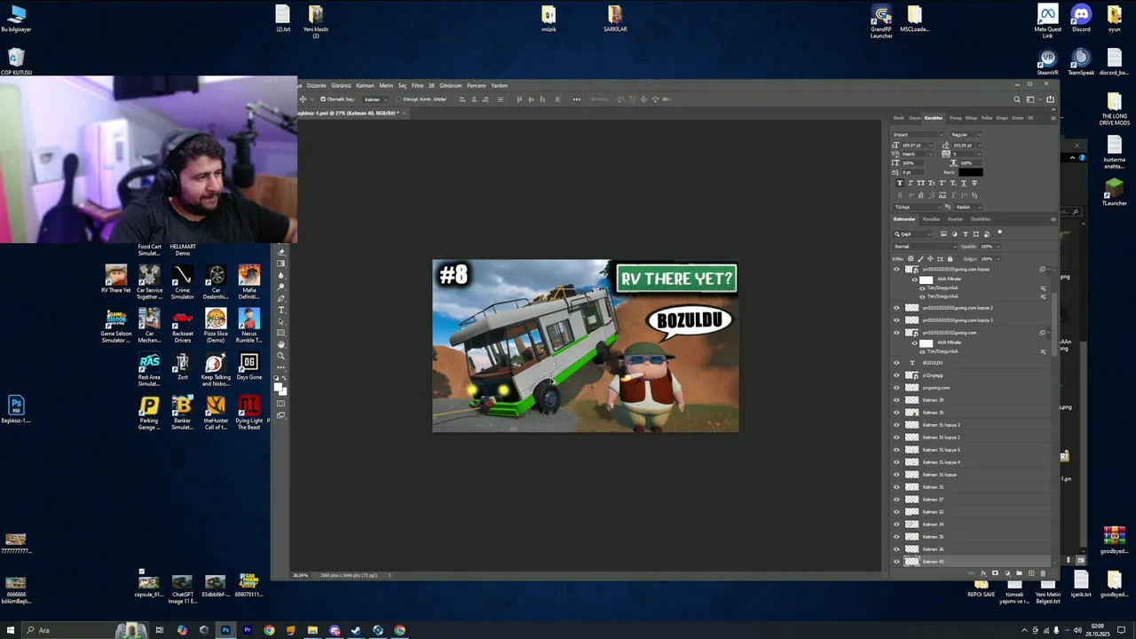
Task: Filter layers by pixel layer icon
Action: [943, 233]
